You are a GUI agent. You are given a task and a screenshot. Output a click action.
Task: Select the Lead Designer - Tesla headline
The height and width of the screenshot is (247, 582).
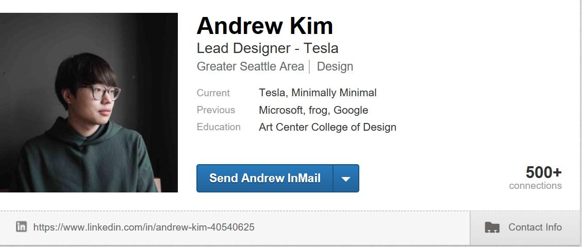pyautogui.click(x=268, y=48)
